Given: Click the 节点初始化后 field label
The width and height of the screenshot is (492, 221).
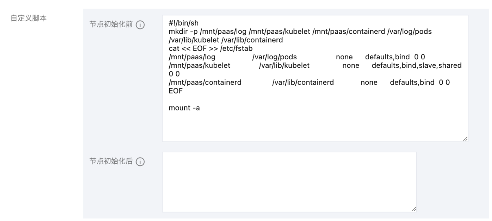Looking at the screenshot, I should [111, 162].
